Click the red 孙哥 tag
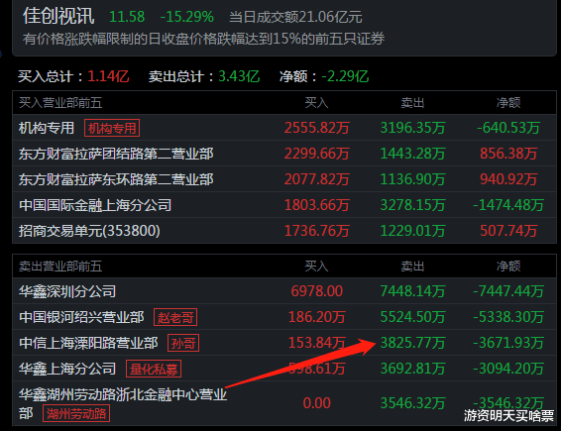 183,343
